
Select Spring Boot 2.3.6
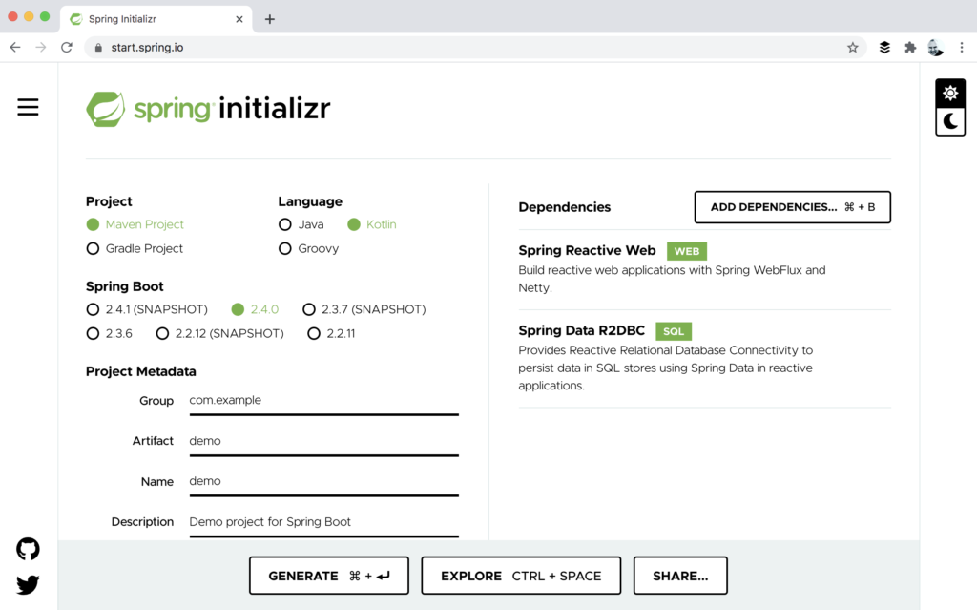pos(109,334)
